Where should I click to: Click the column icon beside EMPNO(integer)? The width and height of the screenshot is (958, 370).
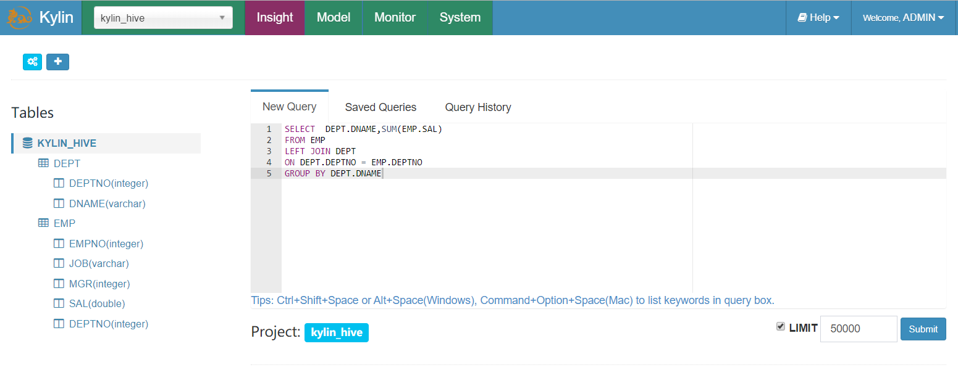[59, 244]
